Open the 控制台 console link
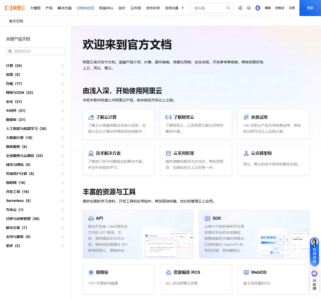This screenshot has height=299, width=321. tap(280, 8)
